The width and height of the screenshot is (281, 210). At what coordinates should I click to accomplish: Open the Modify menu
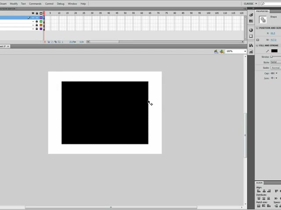pos(14,3)
